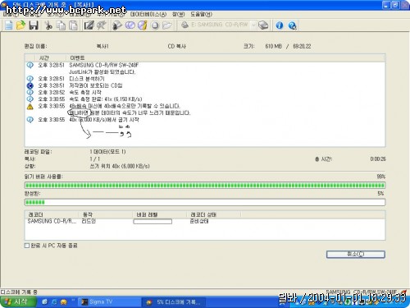Click the first quick launch icon on the taskbar
Screen dimensions: 410x308
(44, 301)
